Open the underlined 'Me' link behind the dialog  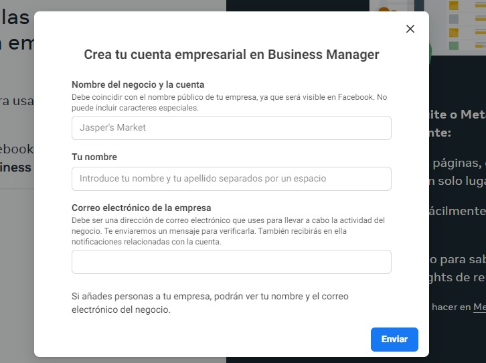tap(479, 307)
